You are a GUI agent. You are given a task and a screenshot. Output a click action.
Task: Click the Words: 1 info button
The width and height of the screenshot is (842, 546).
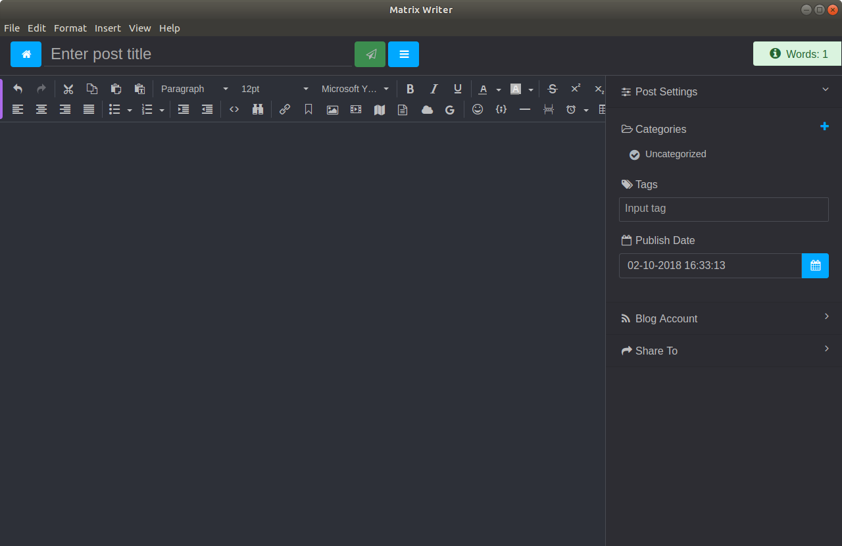[x=797, y=54]
